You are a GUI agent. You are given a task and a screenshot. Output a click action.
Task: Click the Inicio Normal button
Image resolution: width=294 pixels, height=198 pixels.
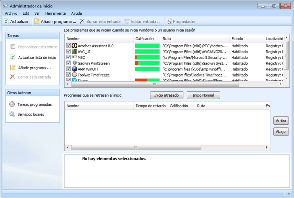click(x=203, y=95)
